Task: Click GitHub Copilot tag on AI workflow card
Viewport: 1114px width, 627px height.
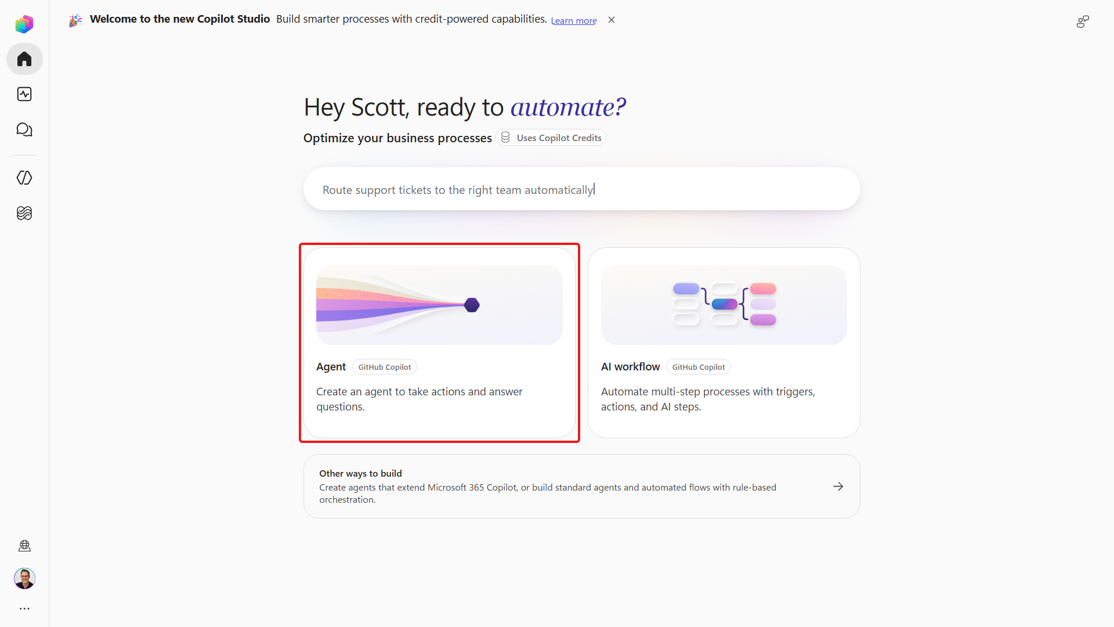Action: 699,367
